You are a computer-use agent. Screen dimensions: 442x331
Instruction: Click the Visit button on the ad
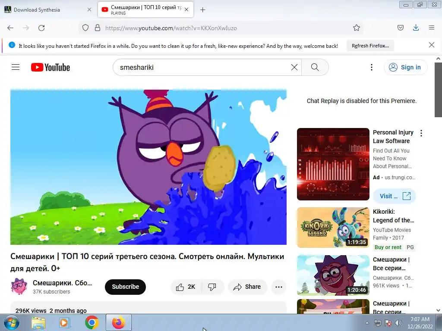395,196
